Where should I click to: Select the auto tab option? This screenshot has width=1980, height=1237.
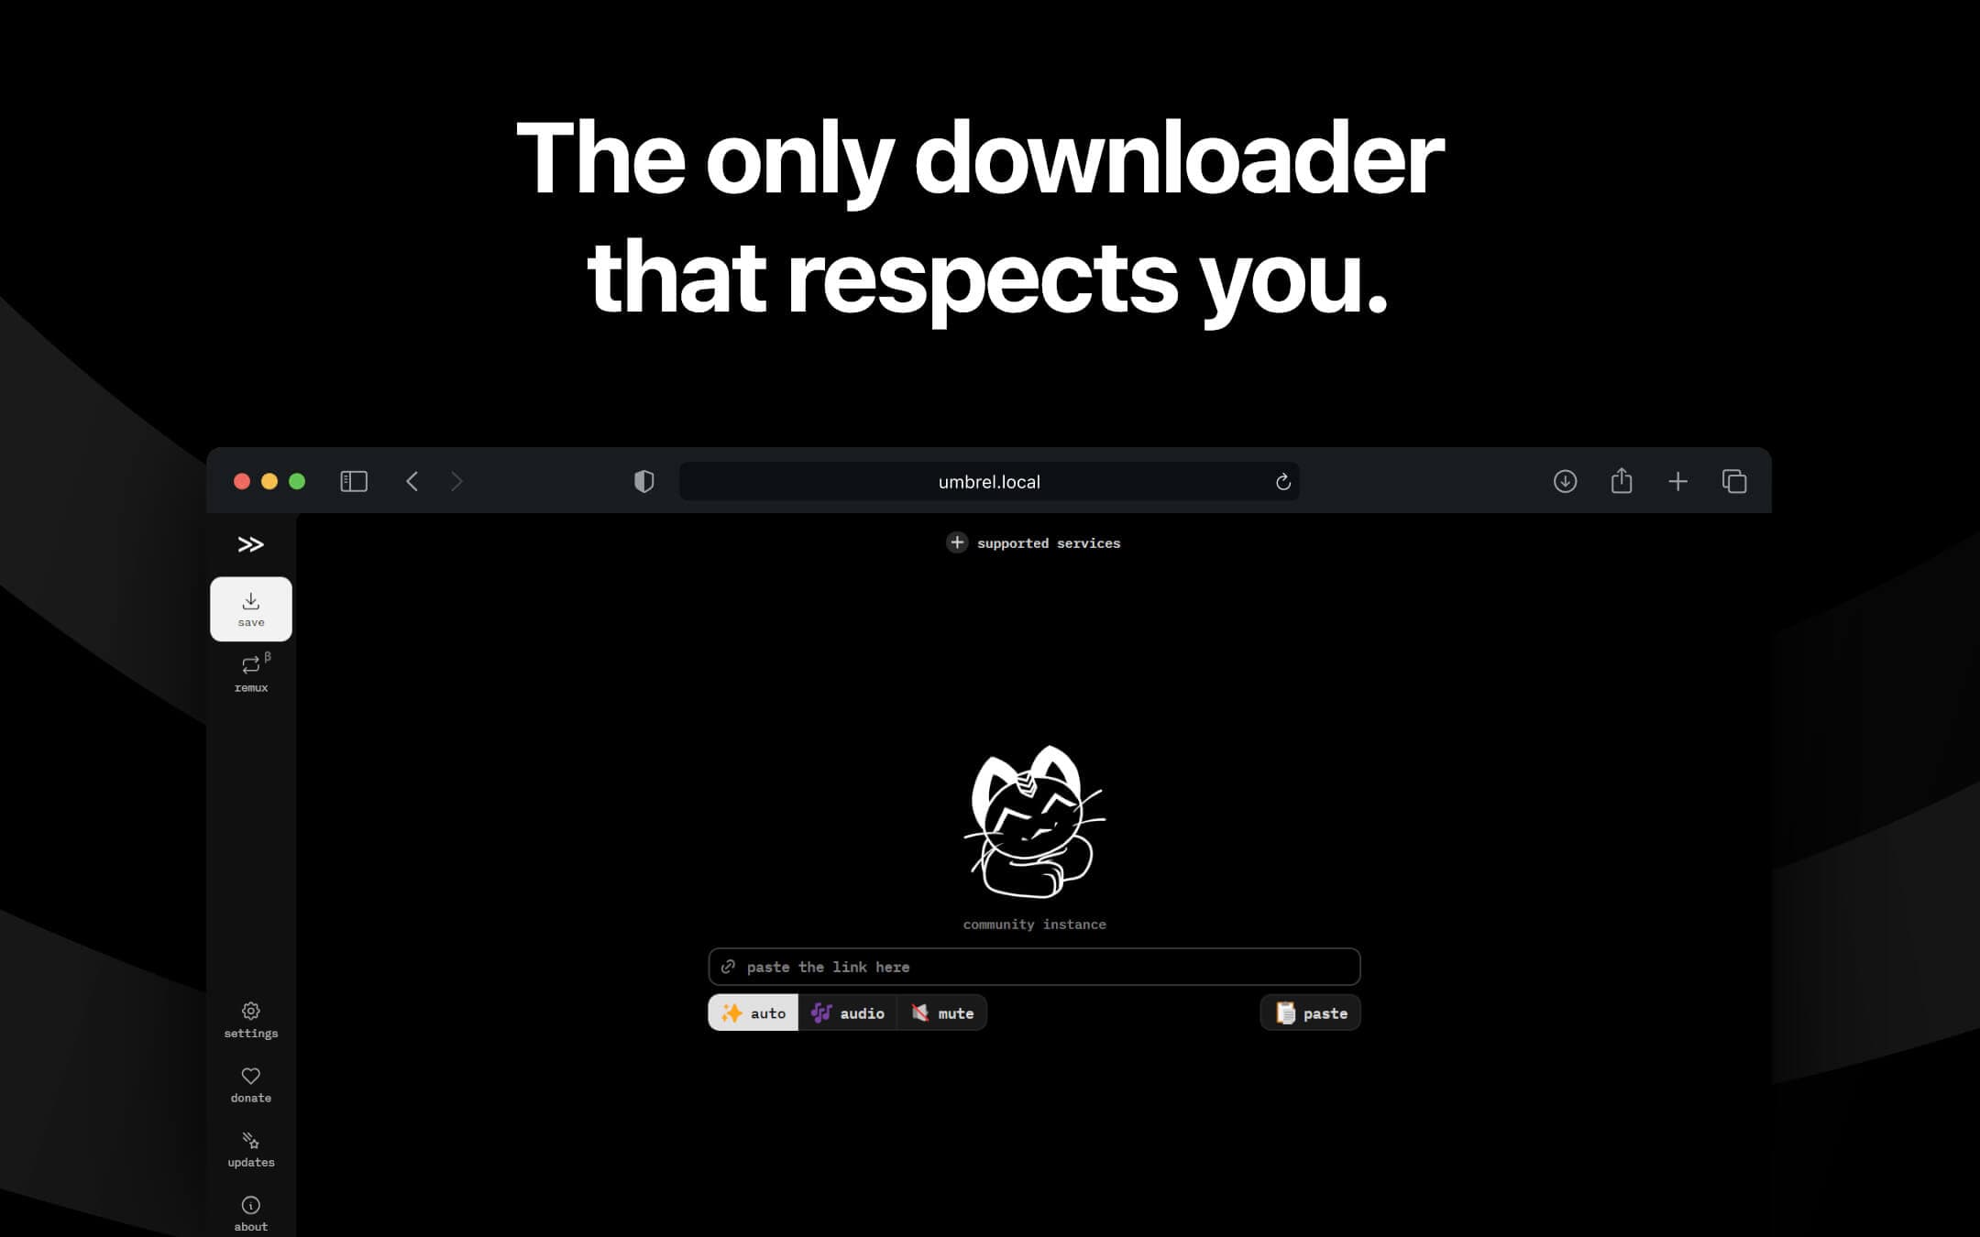pyautogui.click(x=753, y=1013)
